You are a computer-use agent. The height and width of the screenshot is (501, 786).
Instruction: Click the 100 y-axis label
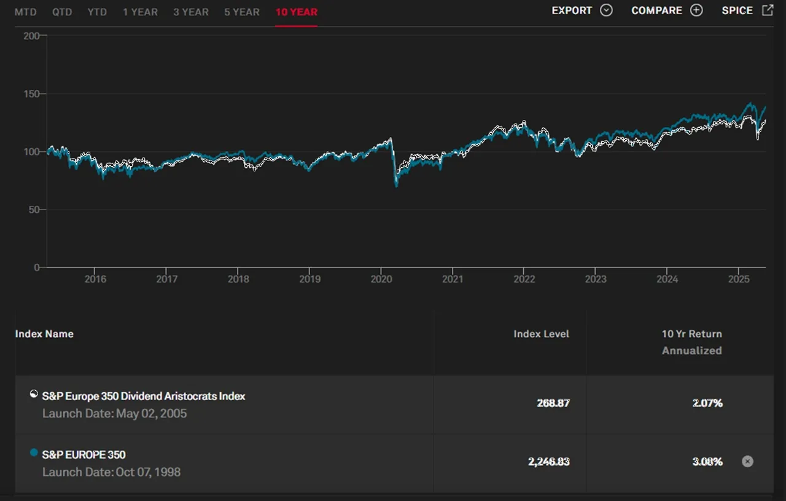pyautogui.click(x=33, y=152)
